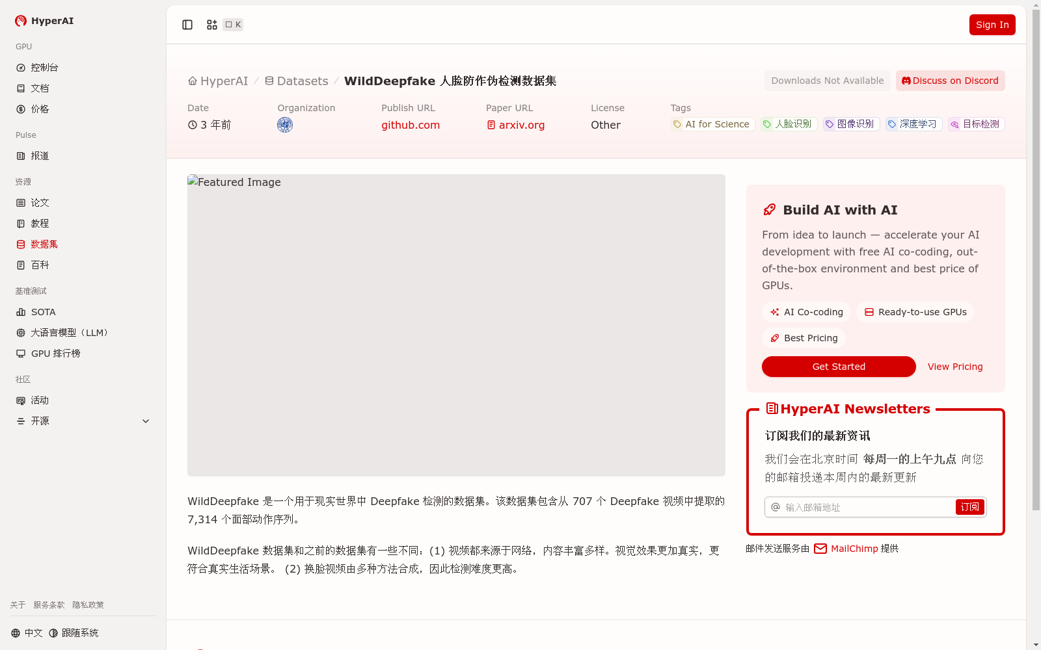Click the Featured Image placeholder
Image resolution: width=1041 pixels, height=650 pixels.
click(456, 325)
